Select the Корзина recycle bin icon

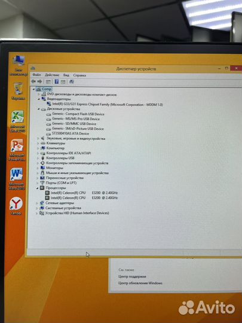pos(19,92)
